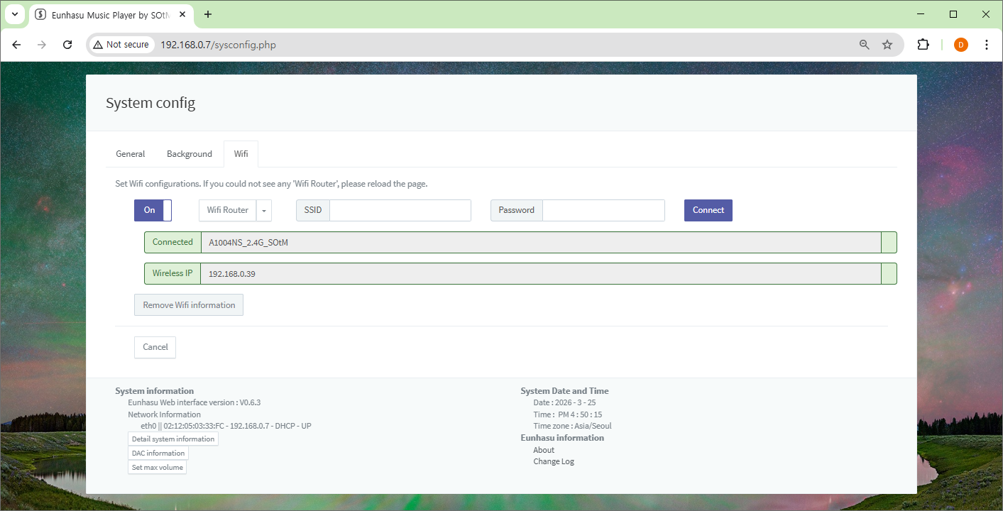Image resolution: width=1003 pixels, height=511 pixels.
Task: Bookmark this page with star icon
Action: 887,45
